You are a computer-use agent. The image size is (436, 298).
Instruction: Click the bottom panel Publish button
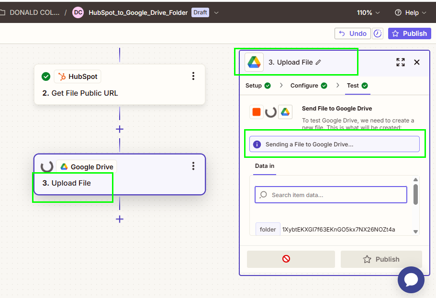(381, 259)
